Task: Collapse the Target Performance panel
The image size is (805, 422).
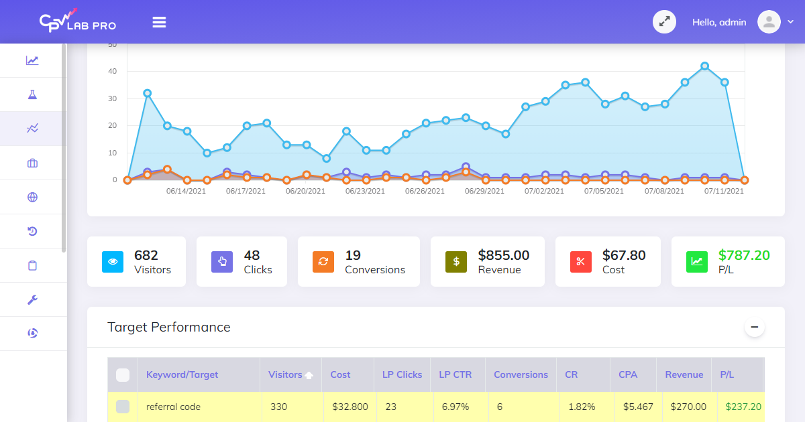Action: pos(754,327)
